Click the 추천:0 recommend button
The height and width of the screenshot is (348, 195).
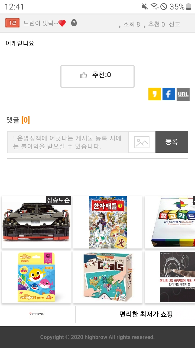(x=97, y=76)
